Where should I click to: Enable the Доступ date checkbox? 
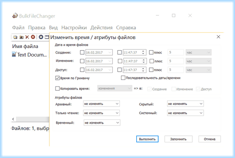pyautogui.click(x=82, y=70)
